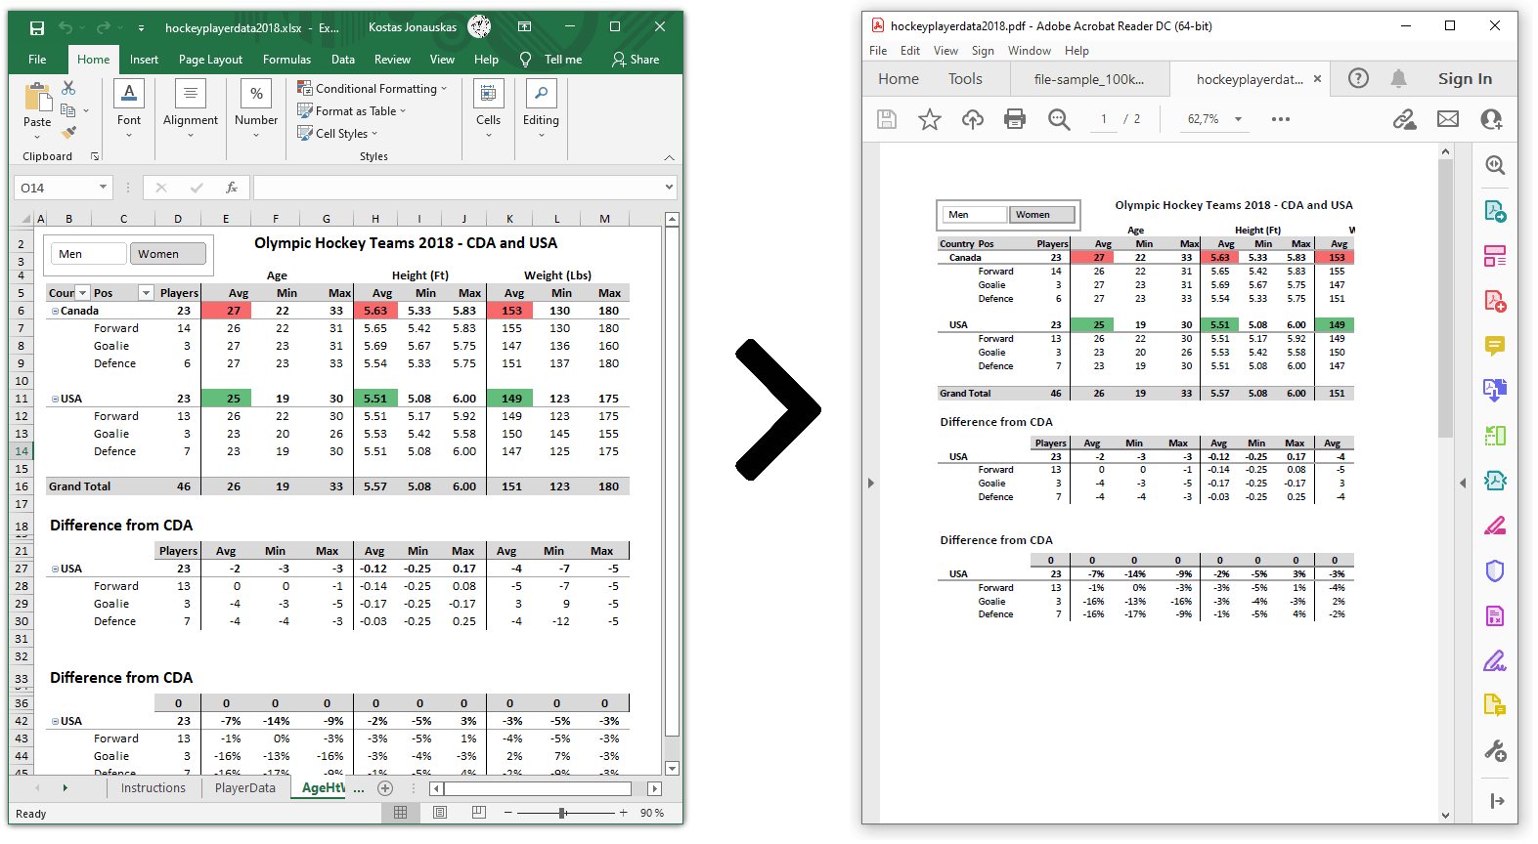Click the star bookmark icon in Acrobat
This screenshot has width=1538, height=844.
tap(929, 119)
